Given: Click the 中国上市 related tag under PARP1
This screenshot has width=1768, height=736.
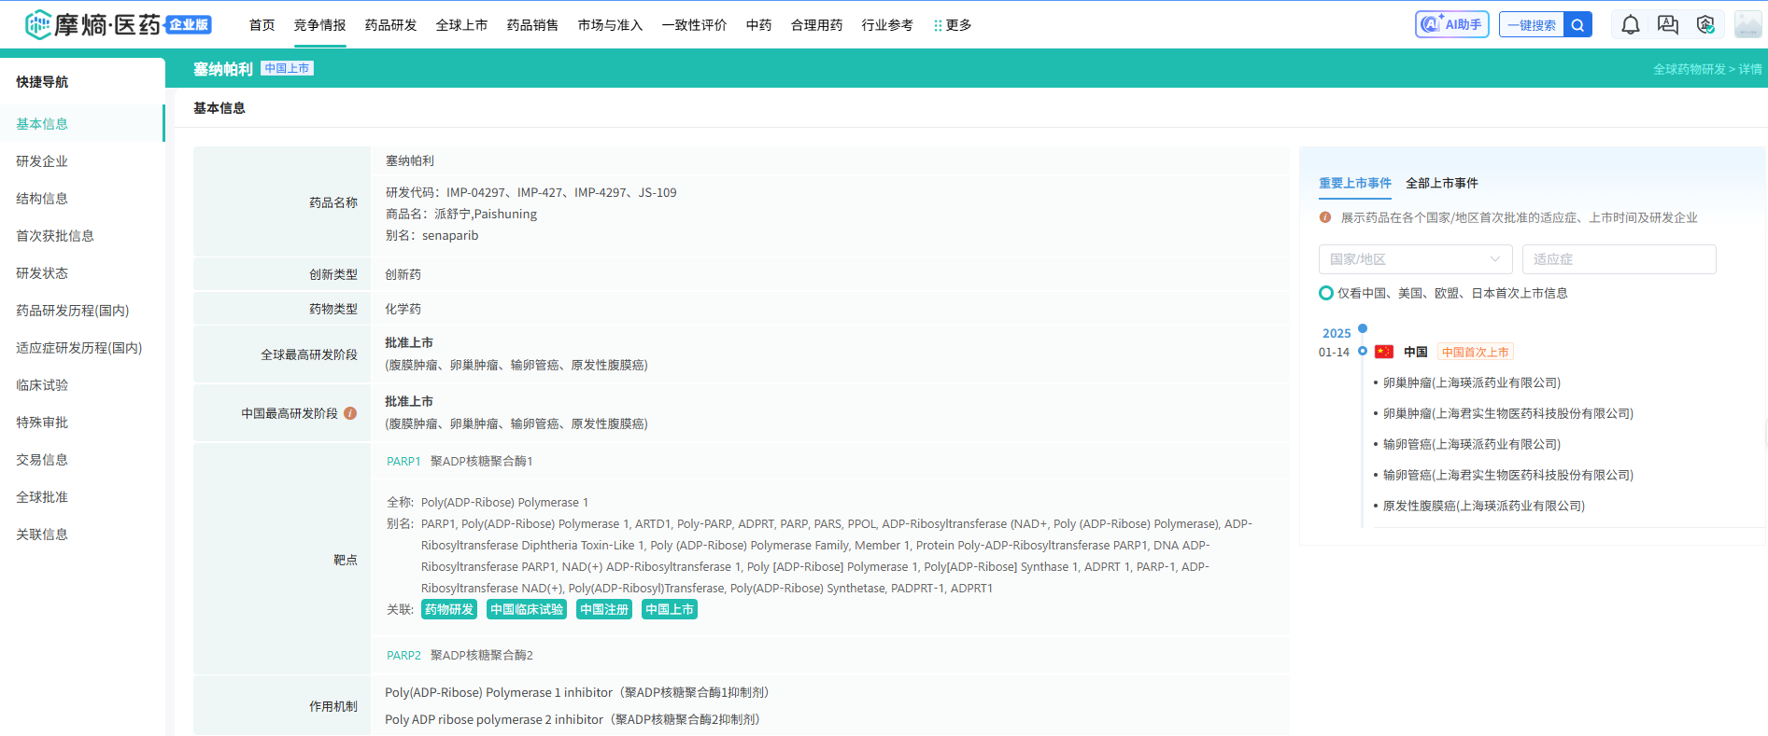Looking at the screenshot, I should pos(670,609).
